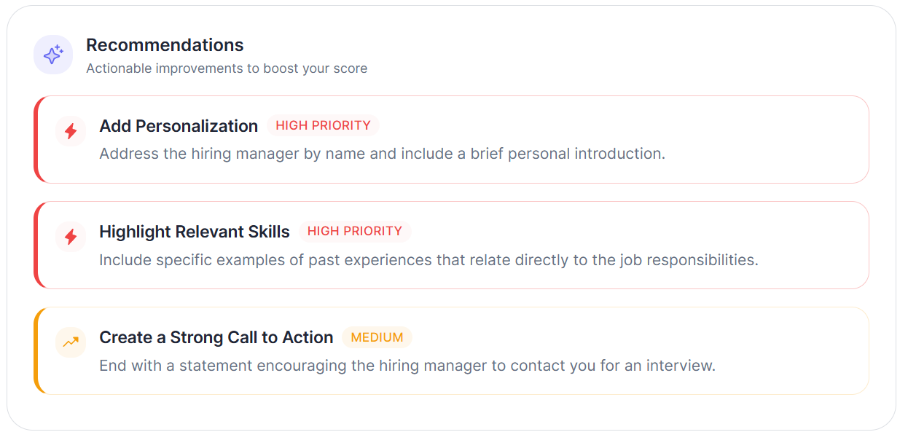The width and height of the screenshot is (908, 440).
Task: Click the red accent bar on Add Personalization card
Action: tap(37, 139)
